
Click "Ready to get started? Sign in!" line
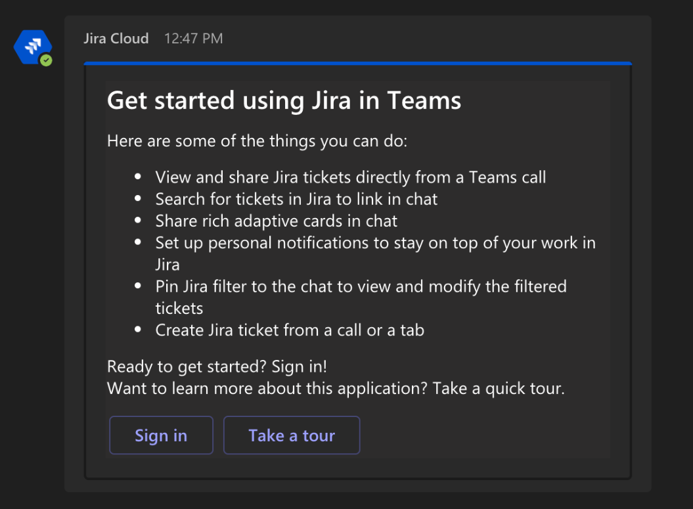pos(217,366)
